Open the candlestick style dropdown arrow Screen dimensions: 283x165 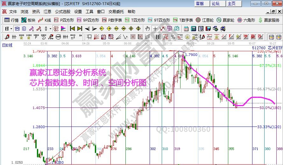tap(50, 28)
